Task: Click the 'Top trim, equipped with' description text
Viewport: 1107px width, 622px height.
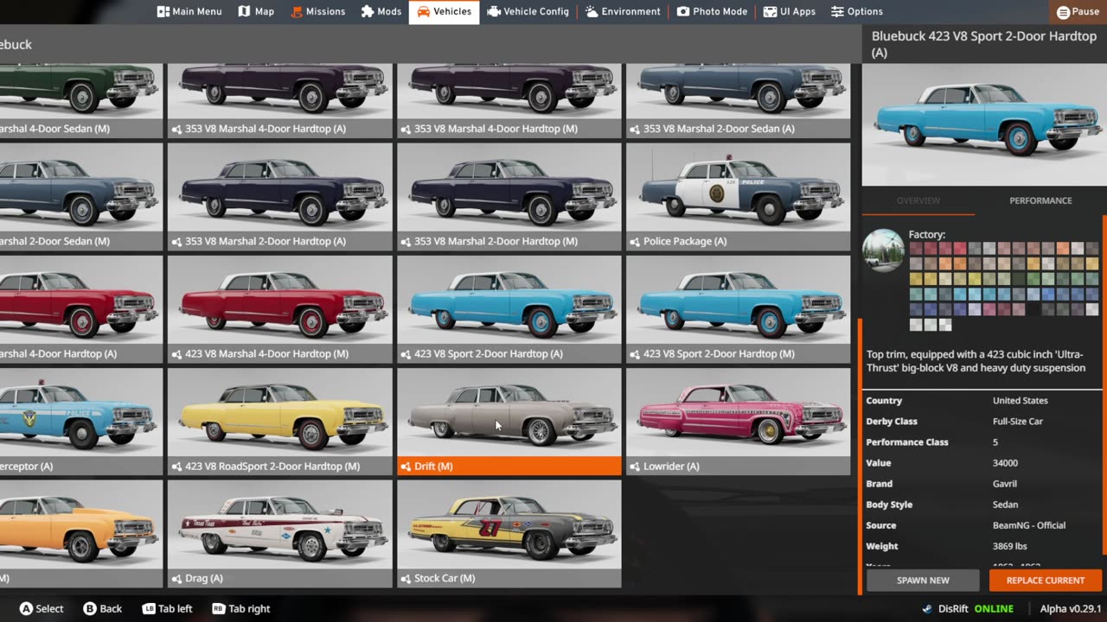Action: 976,361
